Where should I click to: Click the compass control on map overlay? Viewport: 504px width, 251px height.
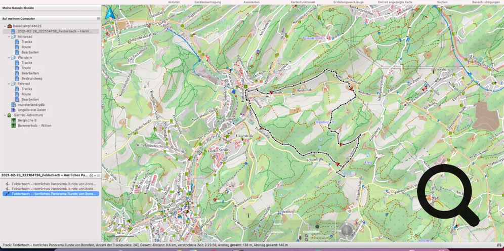pyautogui.click(x=347, y=230)
